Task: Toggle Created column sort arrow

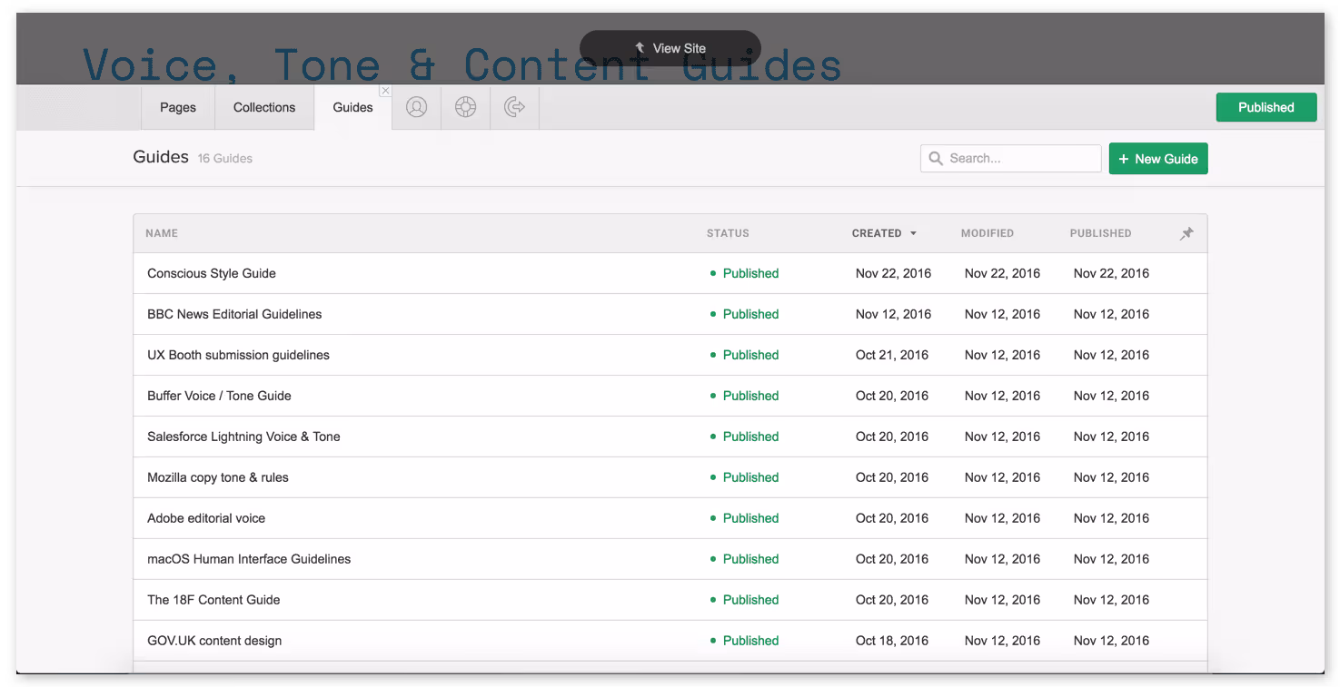Action: (913, 233)
